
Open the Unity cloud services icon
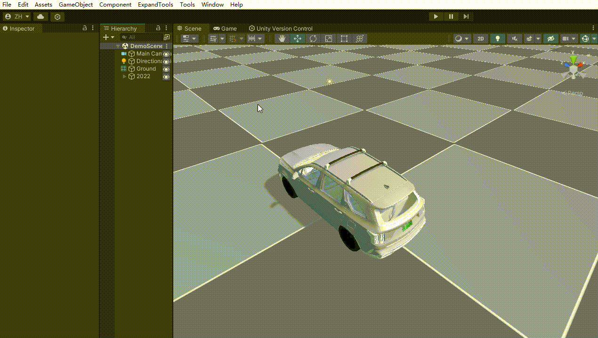(x=40, y=16)
